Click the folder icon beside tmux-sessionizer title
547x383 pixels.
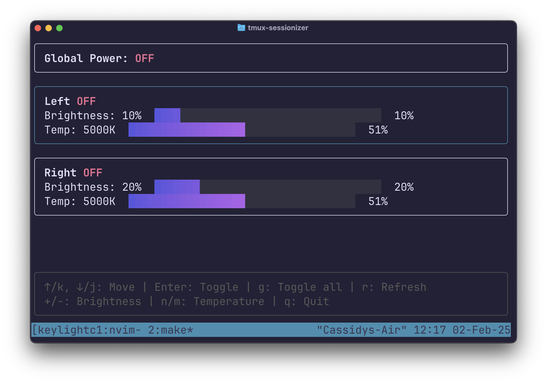[x=241, y=28]
